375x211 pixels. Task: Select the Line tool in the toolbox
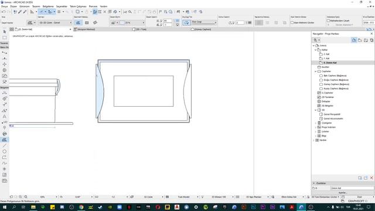pos(5,145)
